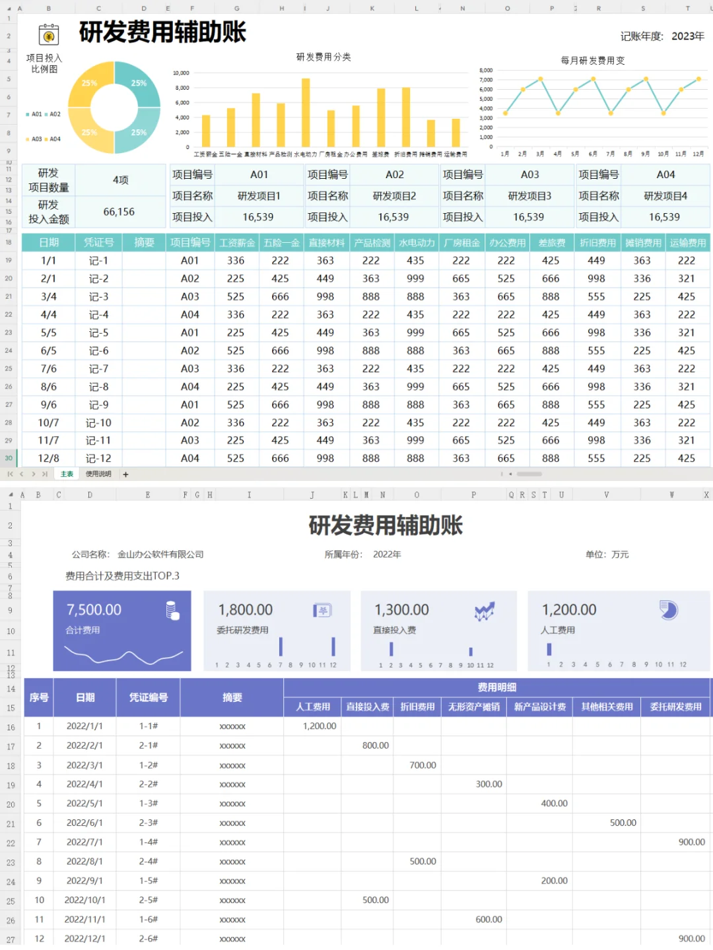Click the ticket icon on the 委托研发费用 card
Image resolution: width=713 pixels, height=950 pixels.
click(322, 610)
